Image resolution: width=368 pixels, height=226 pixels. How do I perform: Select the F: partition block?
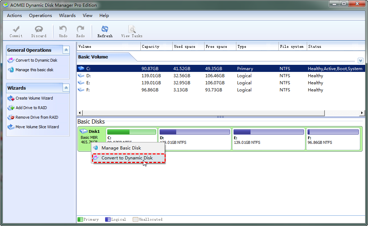tap(333, 139)
